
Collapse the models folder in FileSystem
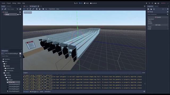(x=3, y=73)
